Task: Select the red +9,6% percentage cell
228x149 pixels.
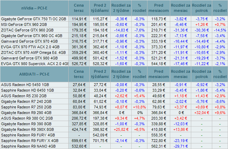Action: [x=220, y=113]
